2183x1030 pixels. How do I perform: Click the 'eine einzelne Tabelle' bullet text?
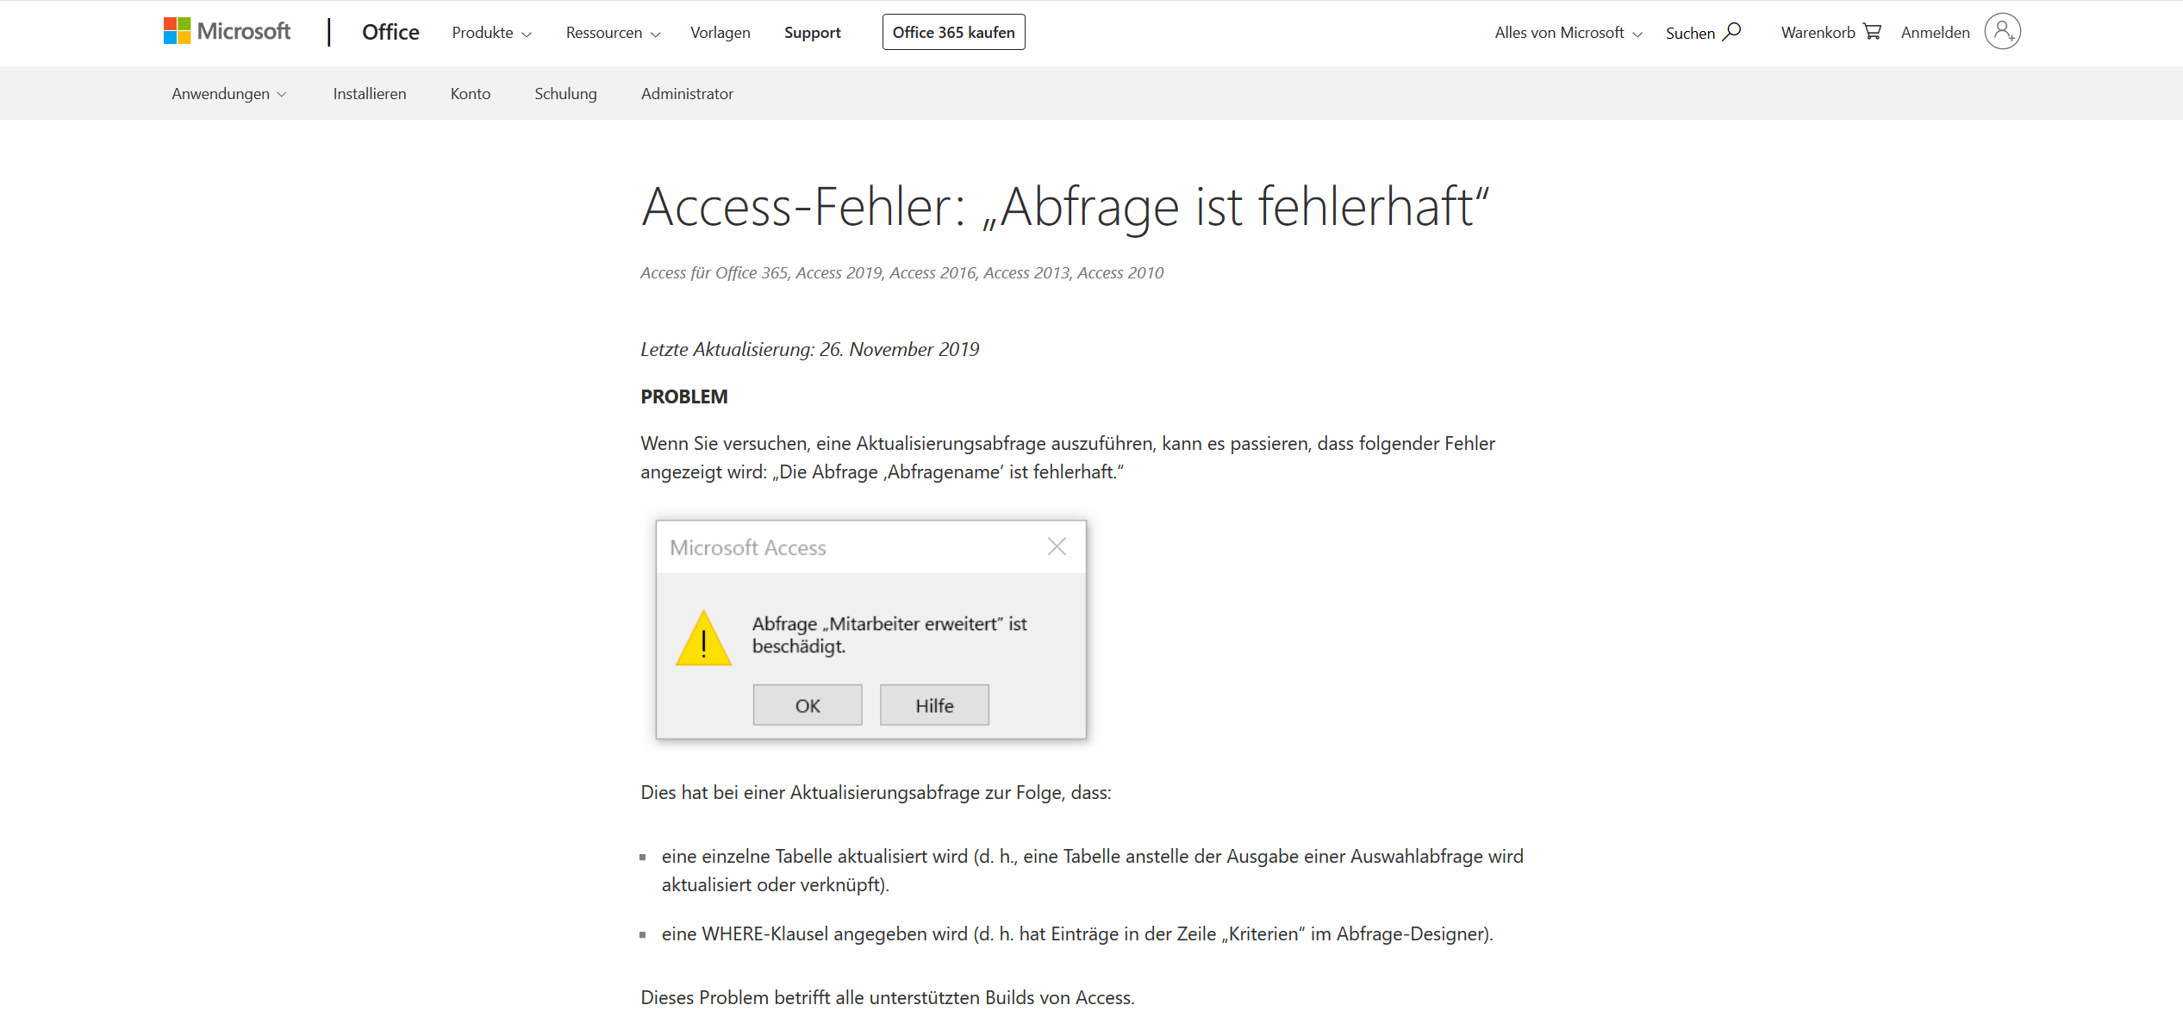1093,870
